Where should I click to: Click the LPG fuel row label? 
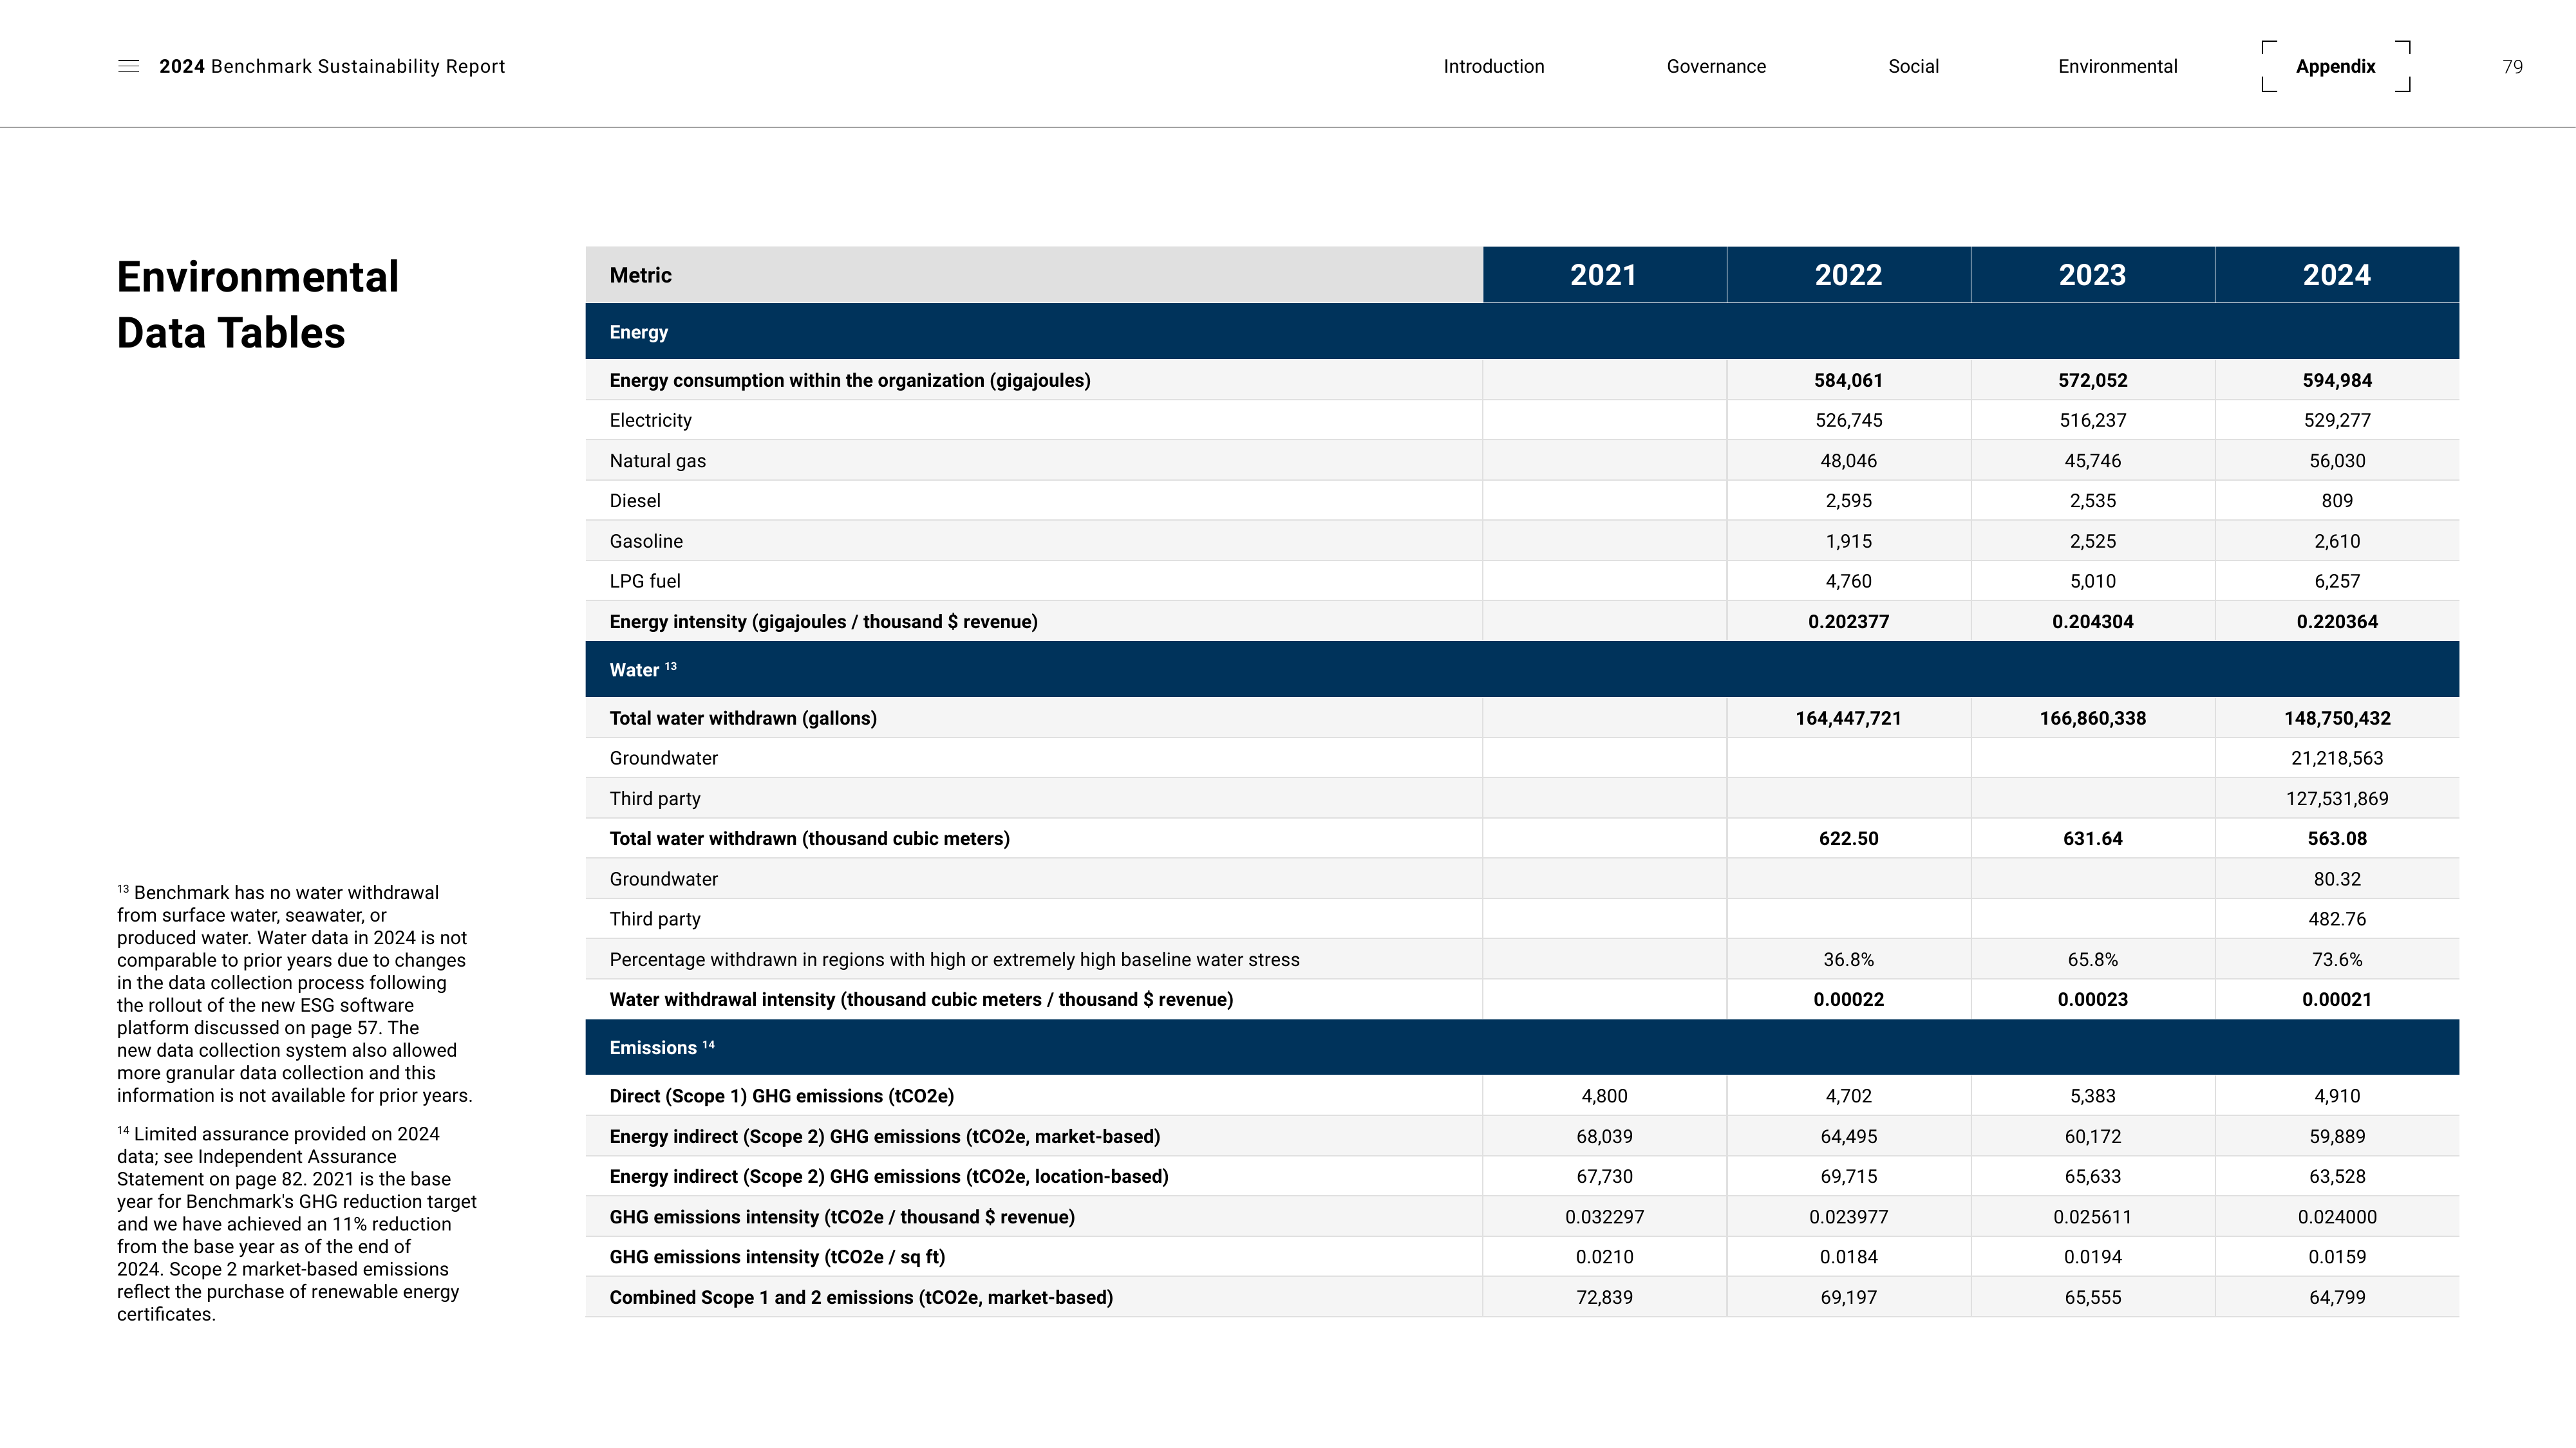pos(645,580)
